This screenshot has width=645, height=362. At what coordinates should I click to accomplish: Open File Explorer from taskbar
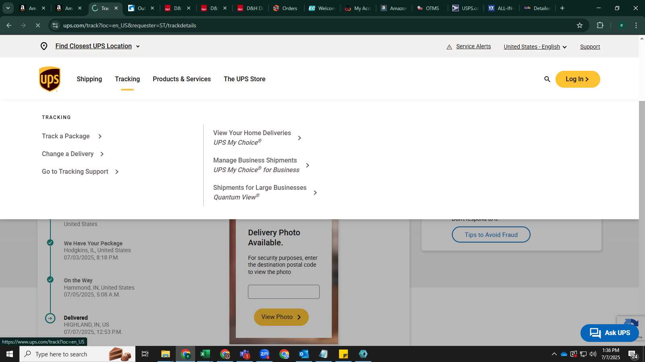165,354
